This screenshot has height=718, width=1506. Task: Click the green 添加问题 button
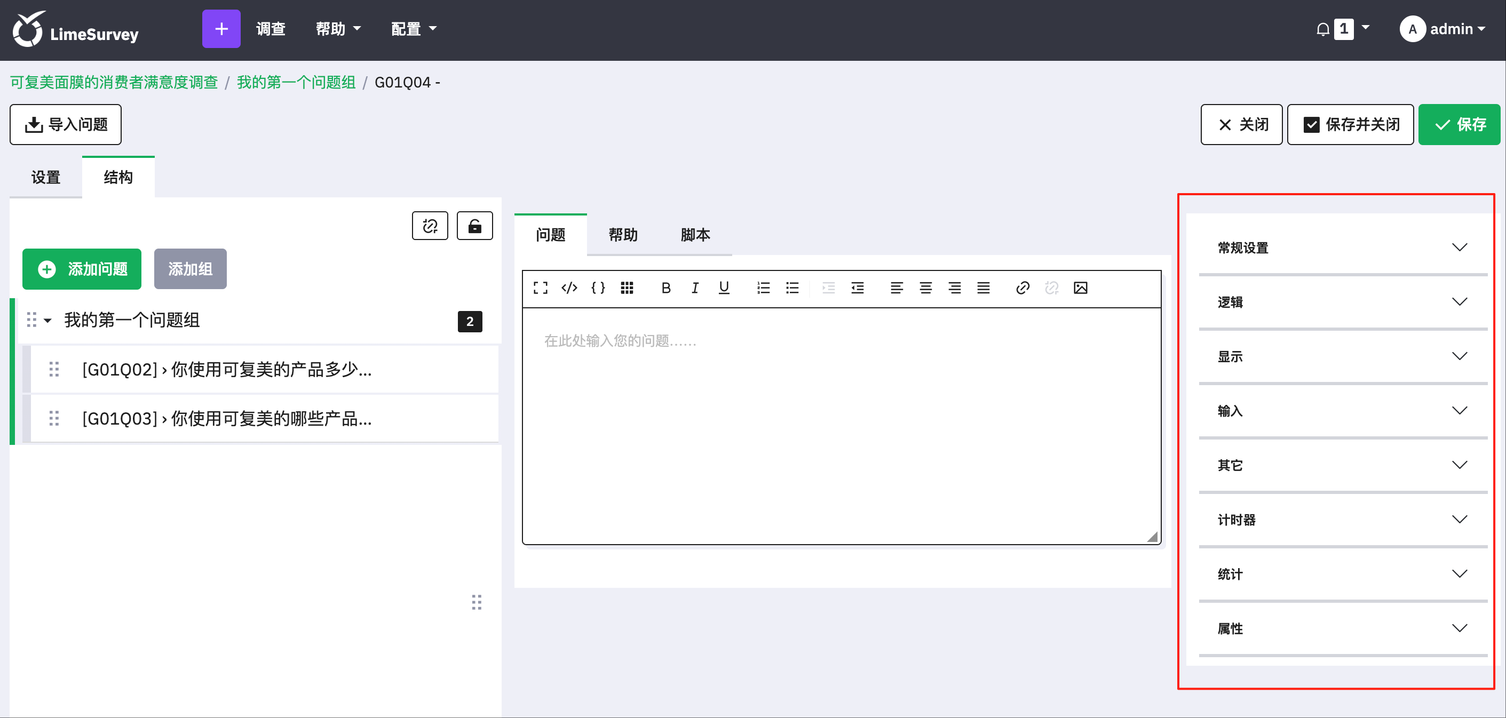coord(81,269)
